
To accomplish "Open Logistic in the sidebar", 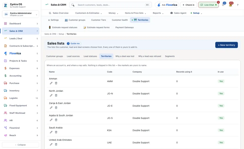I will (21, 98).
